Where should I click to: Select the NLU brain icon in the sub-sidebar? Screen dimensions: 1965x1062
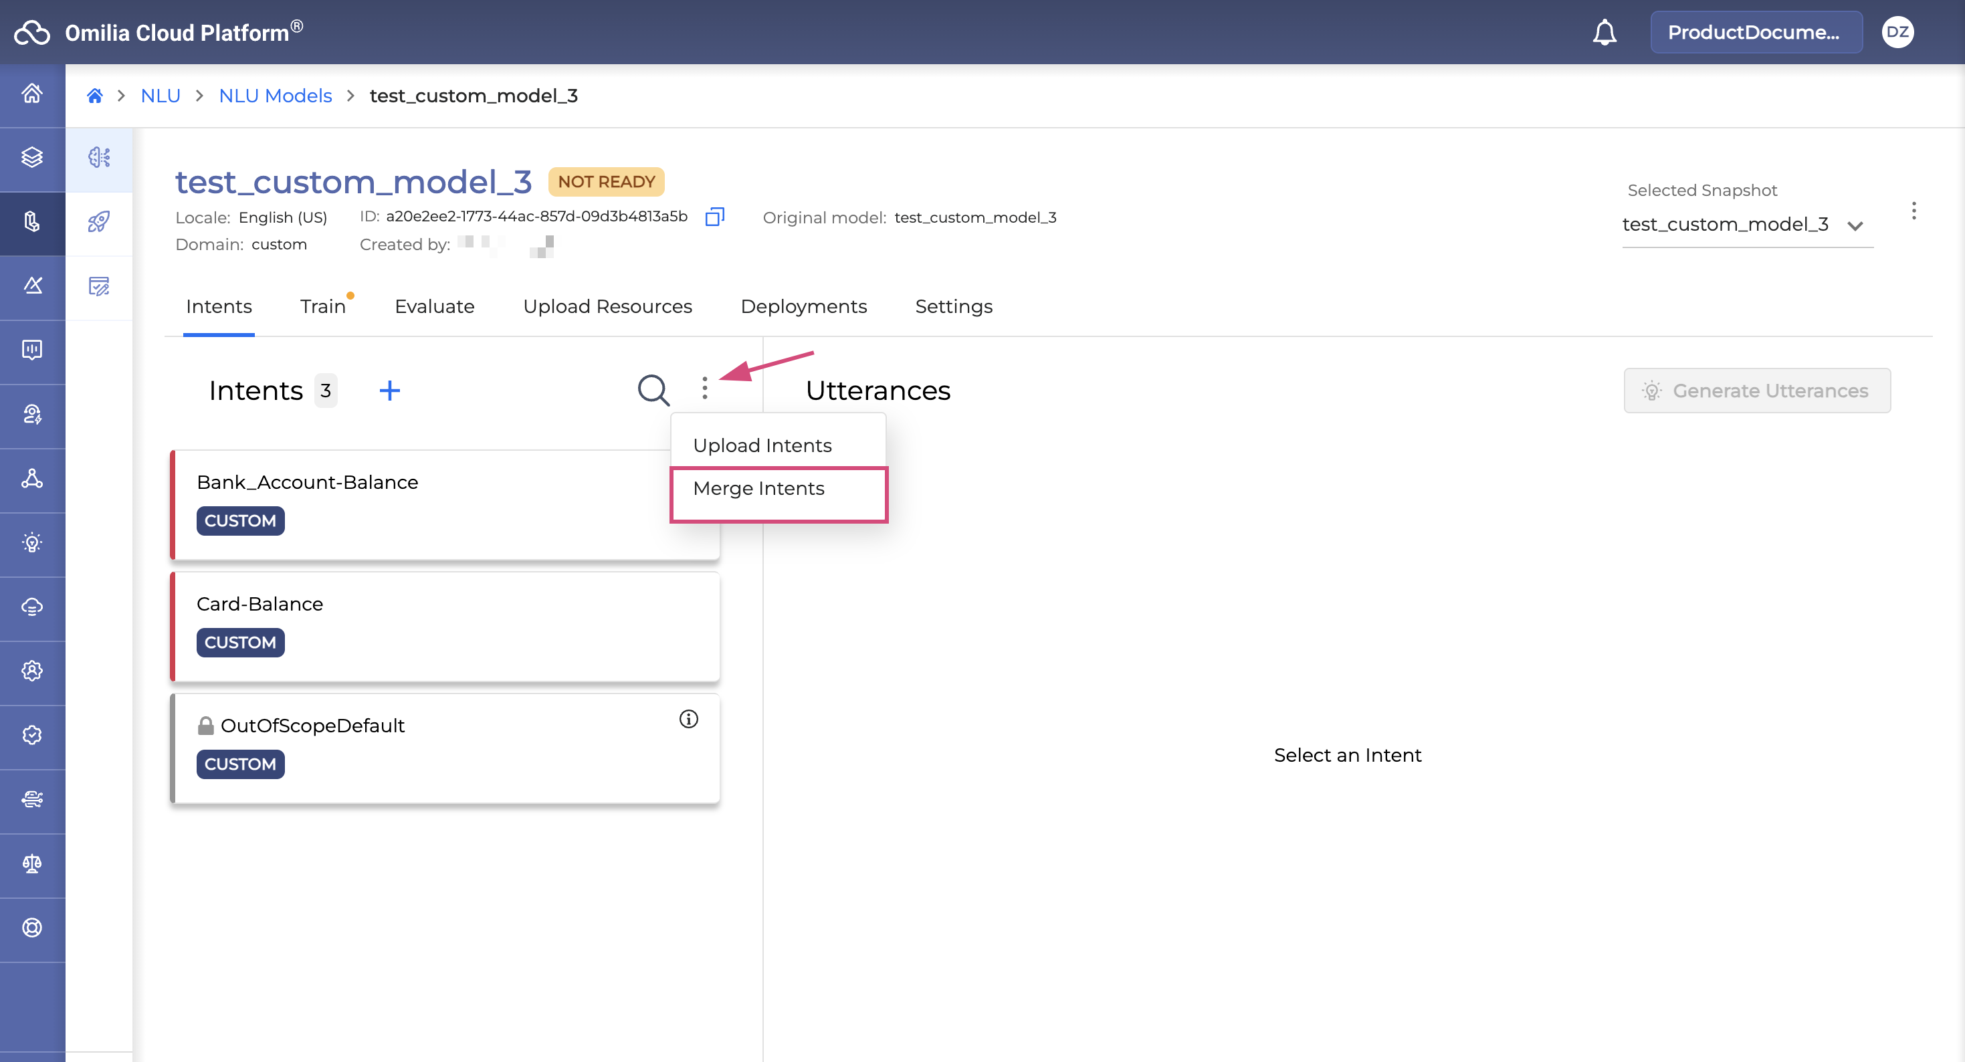point(98,157)
